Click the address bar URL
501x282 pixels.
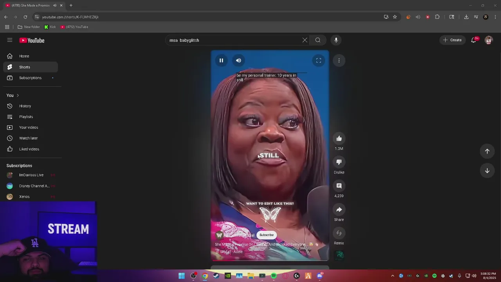[70, 17]
